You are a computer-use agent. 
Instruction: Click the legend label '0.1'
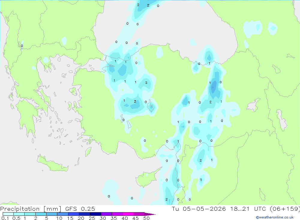(x=5, y=218)
